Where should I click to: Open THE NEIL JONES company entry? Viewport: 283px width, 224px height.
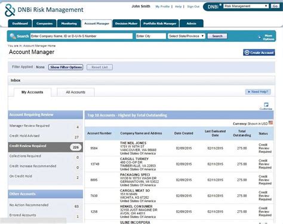click(x=133, y=143)
